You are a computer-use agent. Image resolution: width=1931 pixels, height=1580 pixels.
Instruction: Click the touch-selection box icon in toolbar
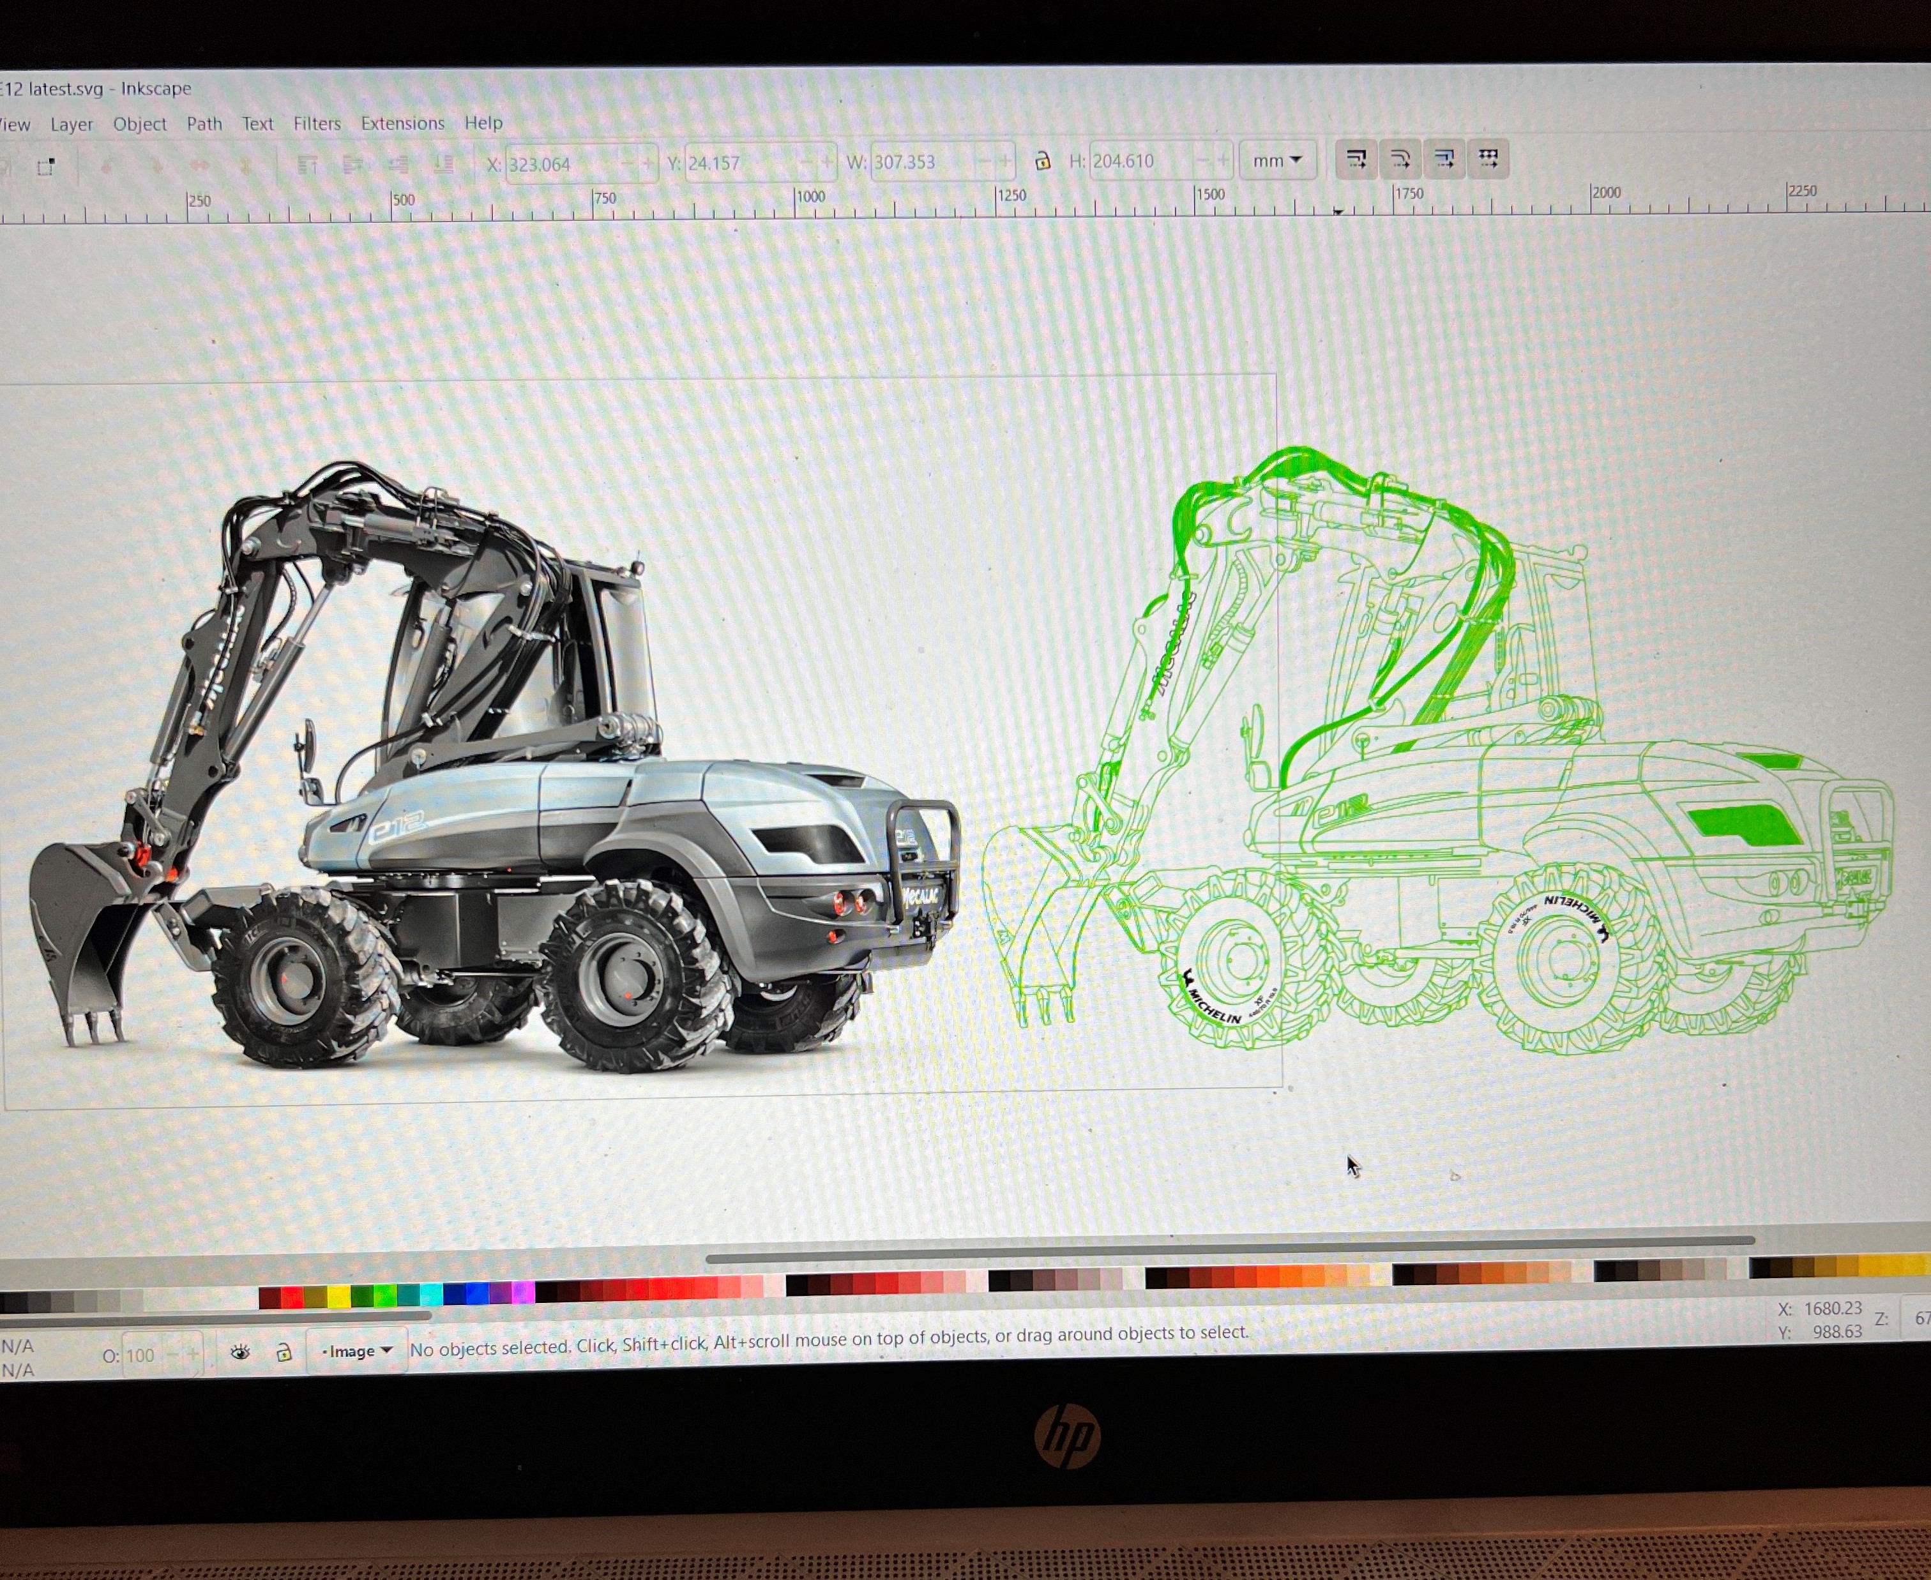pos(45,167)
